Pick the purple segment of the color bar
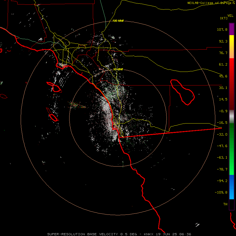 (x=232, y=29)
